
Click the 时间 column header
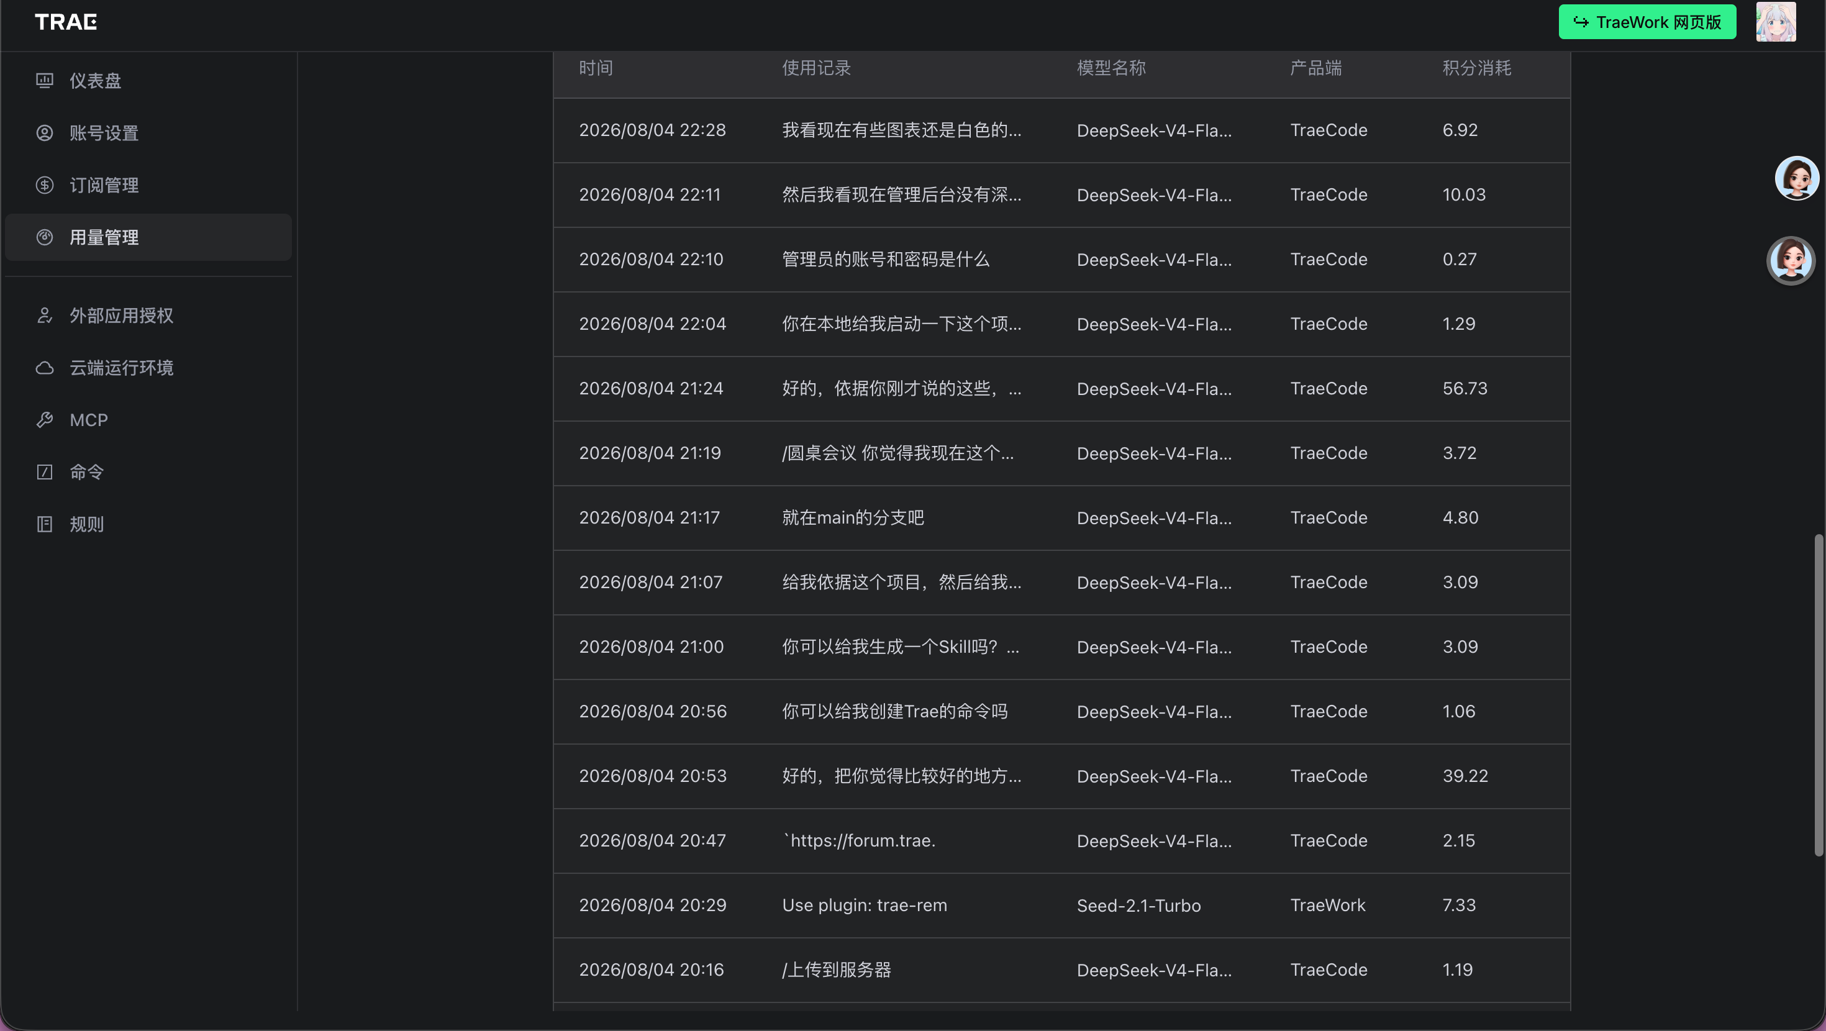coord(596,68)
